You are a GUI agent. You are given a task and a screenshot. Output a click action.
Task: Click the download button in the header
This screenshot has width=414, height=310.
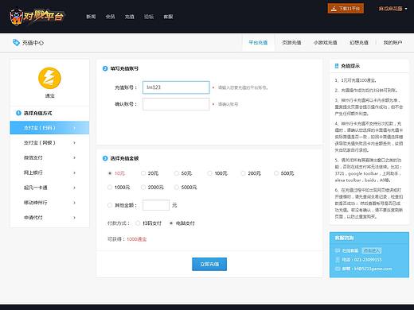pyautogui.click(x=346, y=9)
